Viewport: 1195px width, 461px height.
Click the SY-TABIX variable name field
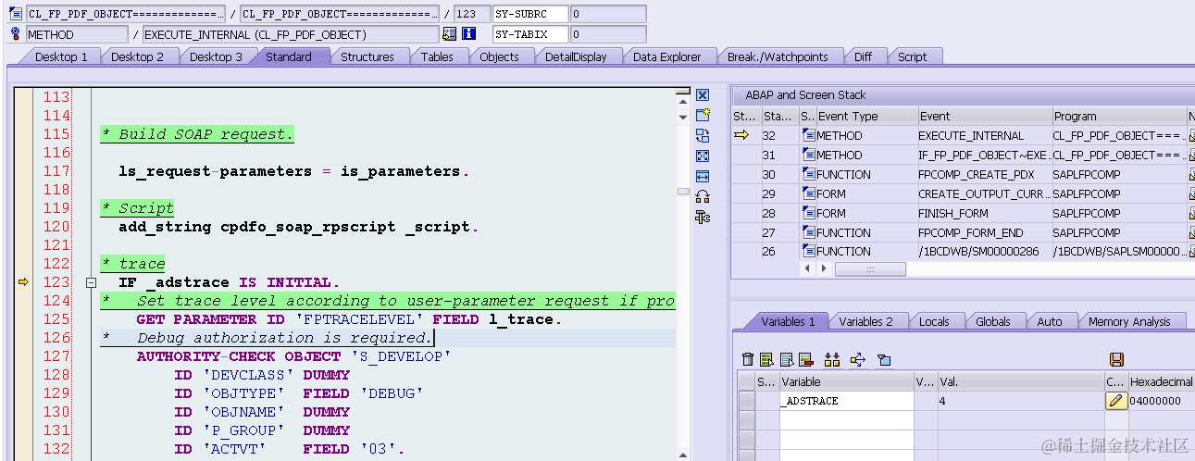pyautogui.click(x=529, y=34)
